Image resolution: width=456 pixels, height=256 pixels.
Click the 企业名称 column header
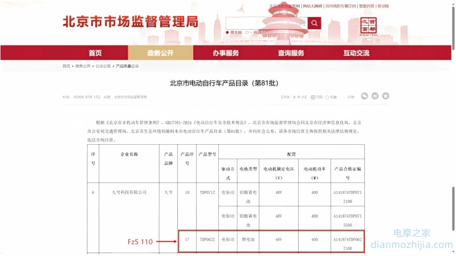[x=129, y=154]
